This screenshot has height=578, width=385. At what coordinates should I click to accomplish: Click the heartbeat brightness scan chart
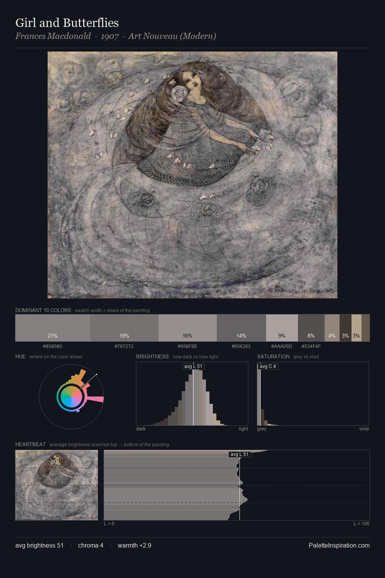pos(237,485)
